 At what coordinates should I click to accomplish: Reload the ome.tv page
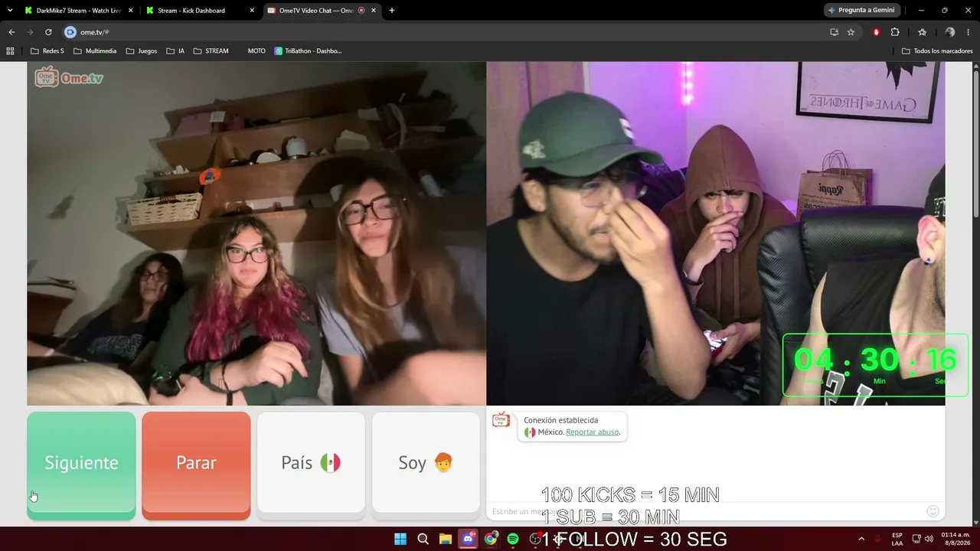coord(48,32)
